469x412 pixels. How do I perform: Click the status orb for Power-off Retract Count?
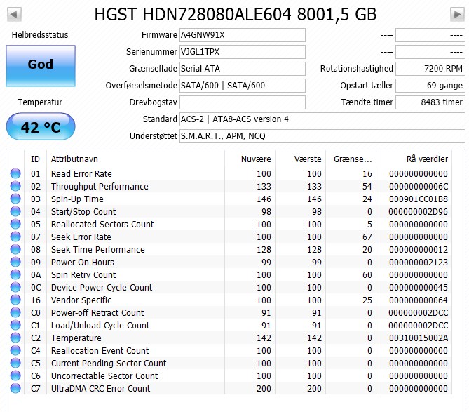(15, 312)
